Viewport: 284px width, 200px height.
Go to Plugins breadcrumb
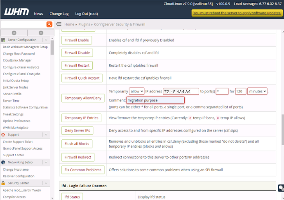(x=84, y=24)
